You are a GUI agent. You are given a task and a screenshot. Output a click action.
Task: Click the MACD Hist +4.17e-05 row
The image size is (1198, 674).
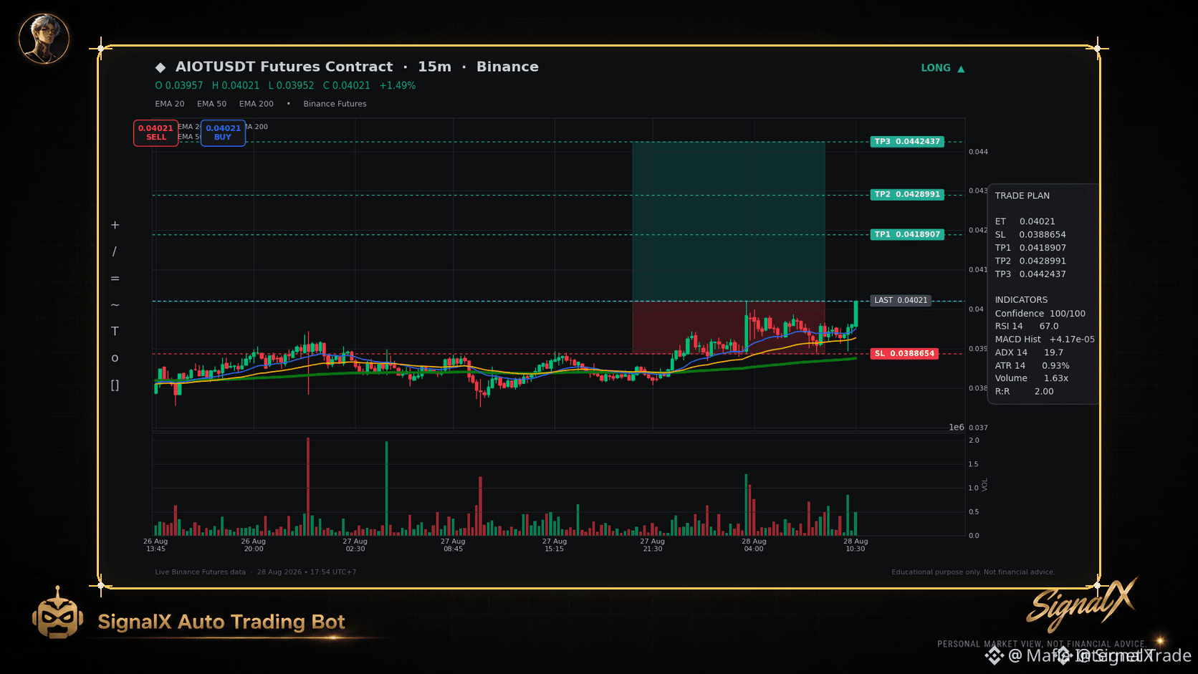pos(1045,340)
